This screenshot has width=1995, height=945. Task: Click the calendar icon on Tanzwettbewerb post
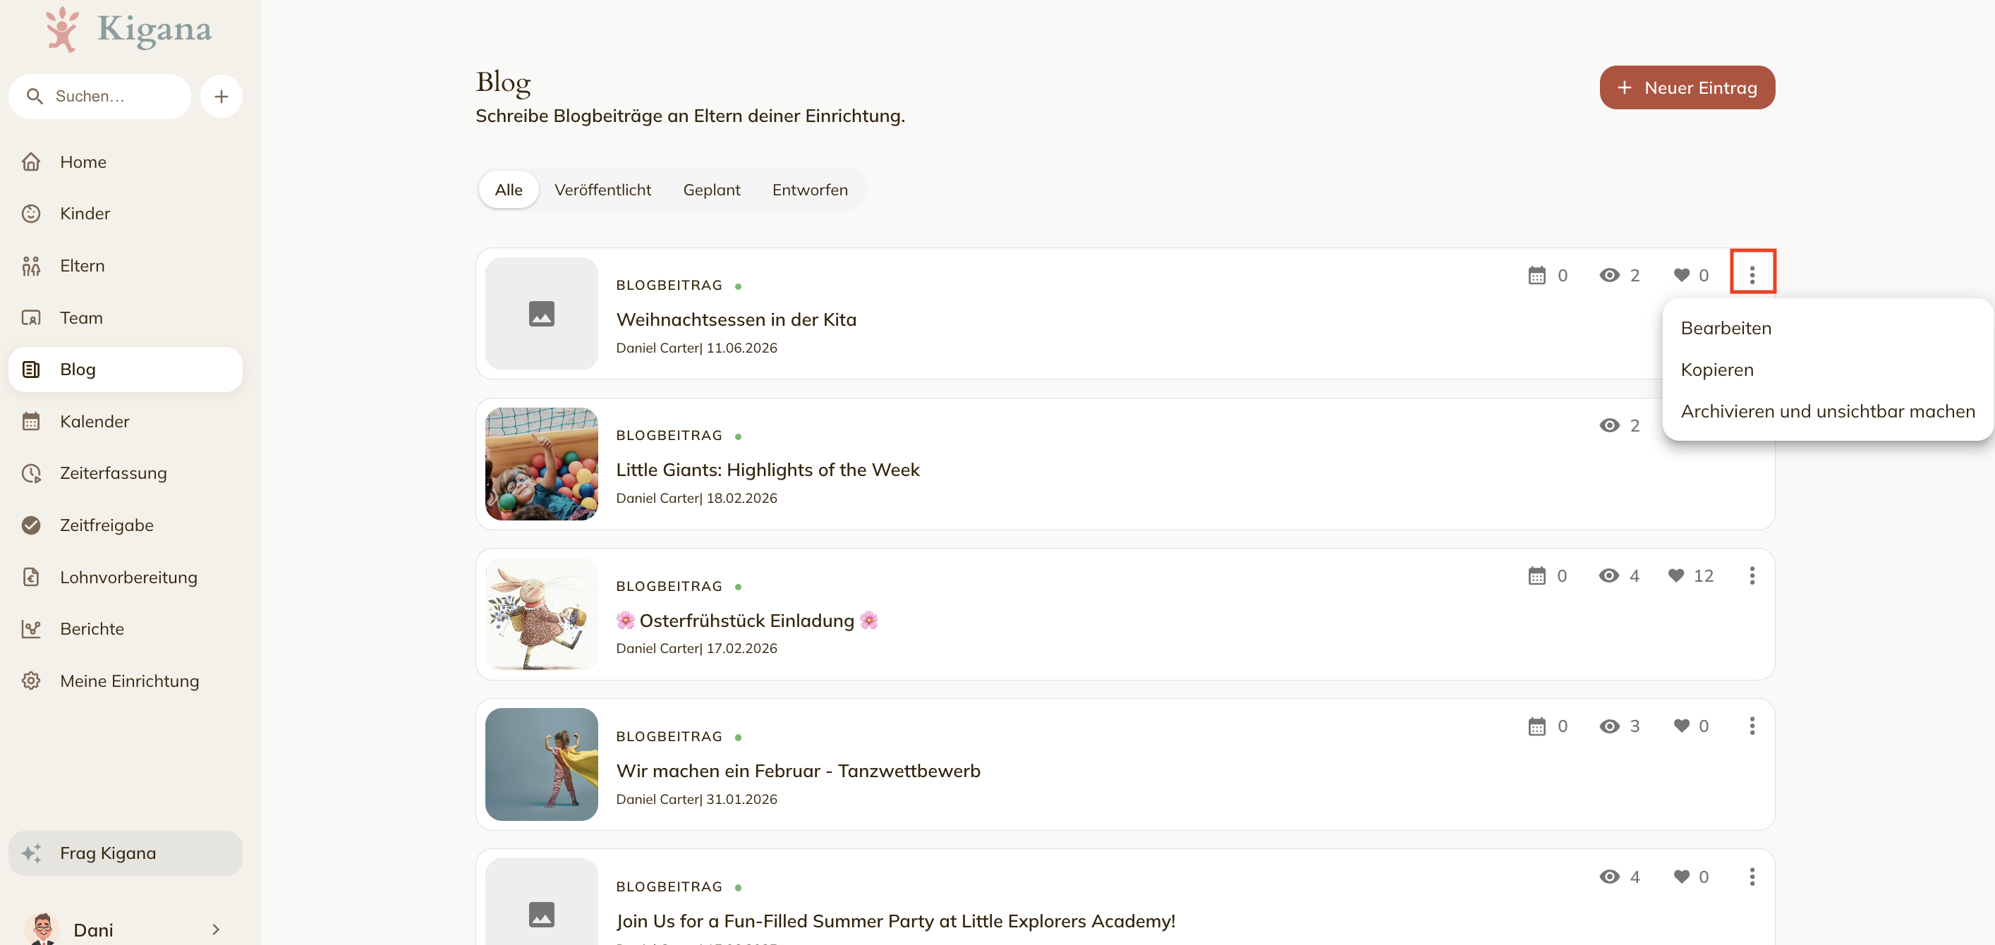[x=1536, y=727]
